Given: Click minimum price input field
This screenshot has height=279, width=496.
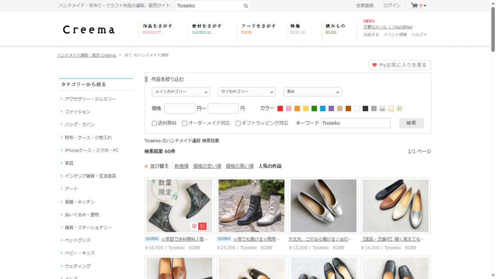Looking at the screenshot, I should tap(180, 109).
